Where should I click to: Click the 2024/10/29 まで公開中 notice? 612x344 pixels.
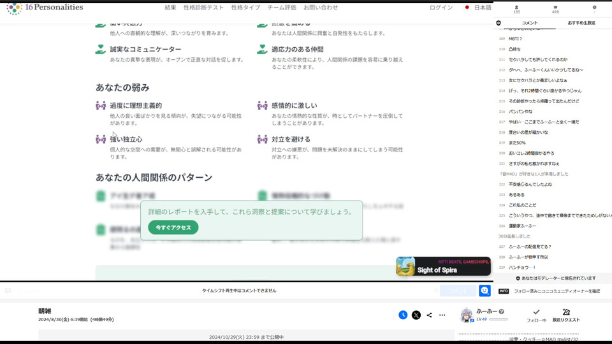click(x=246, y=337)
